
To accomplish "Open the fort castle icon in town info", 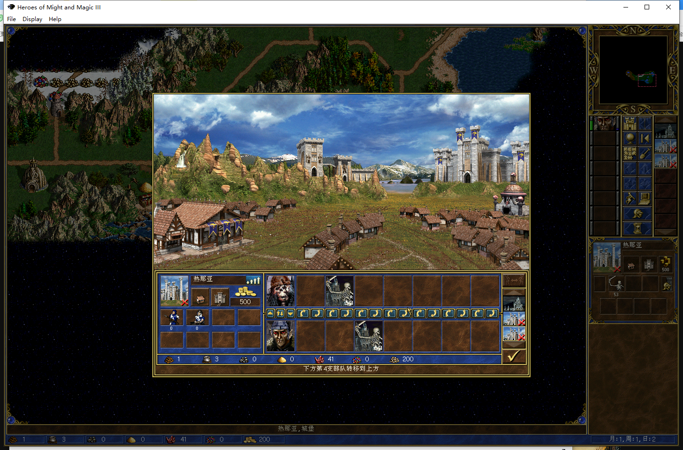I will click(x=220, y=297).
